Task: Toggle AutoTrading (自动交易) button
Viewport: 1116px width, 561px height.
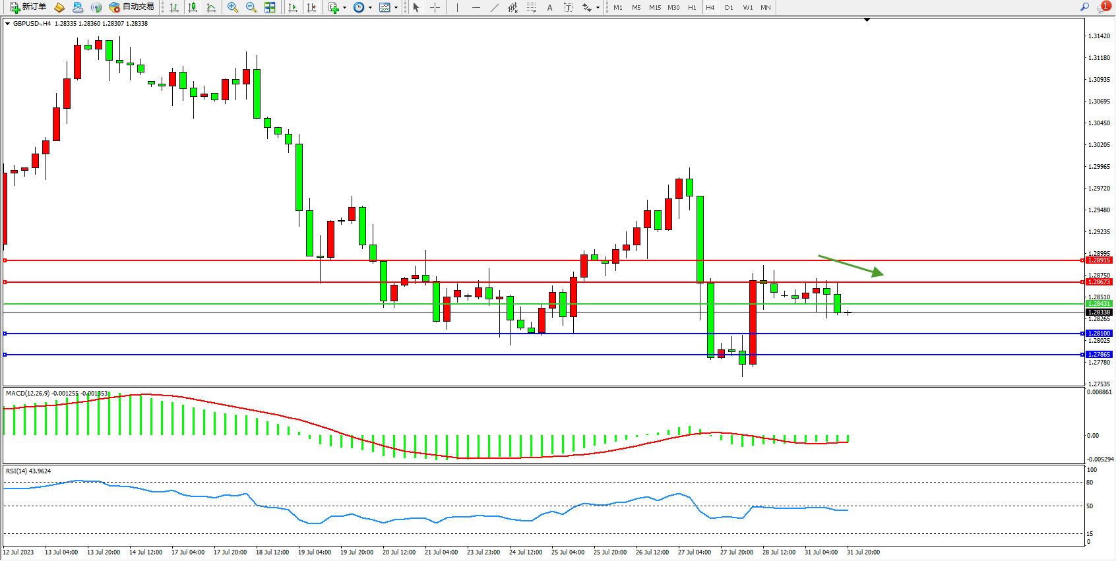Action: [132, 7]
